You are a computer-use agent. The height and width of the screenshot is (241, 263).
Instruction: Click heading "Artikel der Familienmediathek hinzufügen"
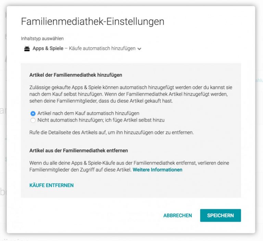tap(76, 75)
